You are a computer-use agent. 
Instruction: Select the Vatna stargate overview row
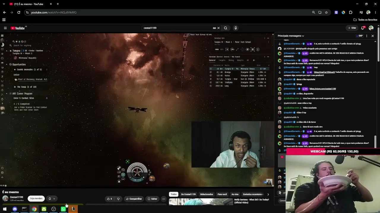click(x=240, y=75)
